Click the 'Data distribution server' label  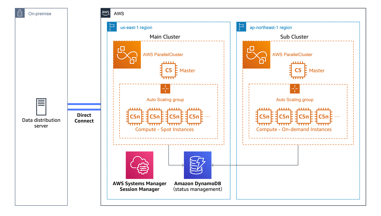pyautogui.click(x=41, y=123)
